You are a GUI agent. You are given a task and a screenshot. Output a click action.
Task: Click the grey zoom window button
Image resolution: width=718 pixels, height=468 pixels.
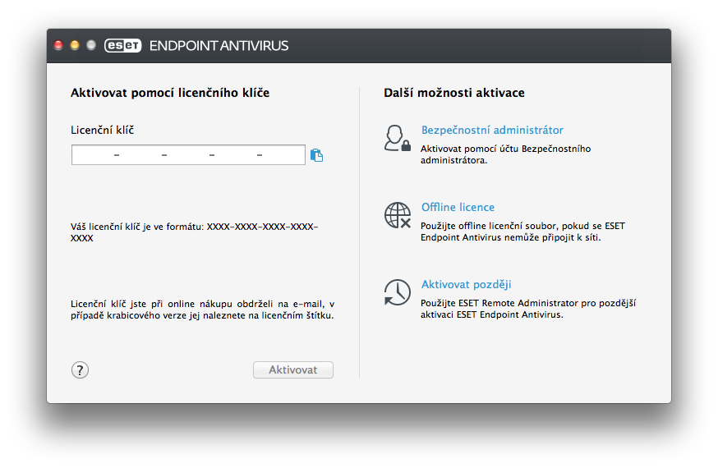coord(91,45)
